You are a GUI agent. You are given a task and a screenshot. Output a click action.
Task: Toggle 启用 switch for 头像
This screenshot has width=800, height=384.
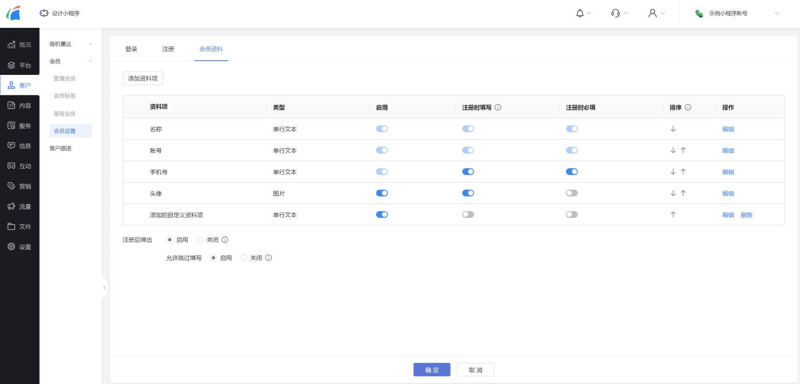(x=382, y=193)
